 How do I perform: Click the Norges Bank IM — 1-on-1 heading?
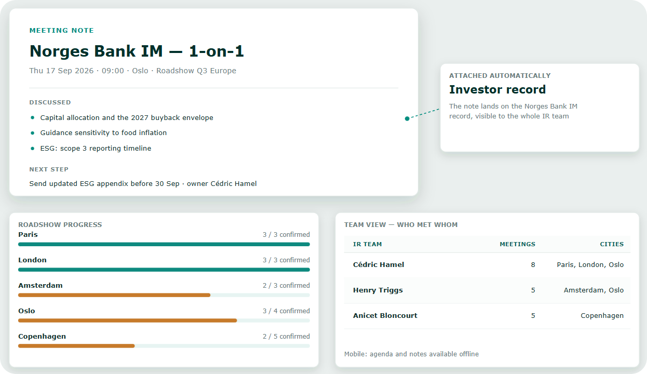pos(137,51)
